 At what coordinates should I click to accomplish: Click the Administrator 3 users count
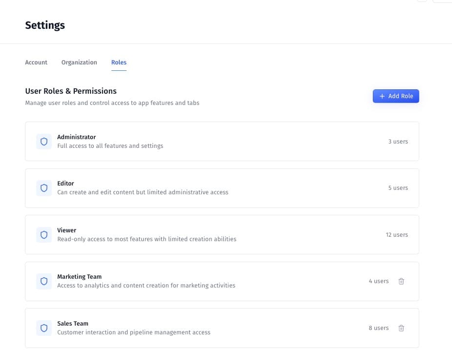pyautogui.click(x=398, y=142)
